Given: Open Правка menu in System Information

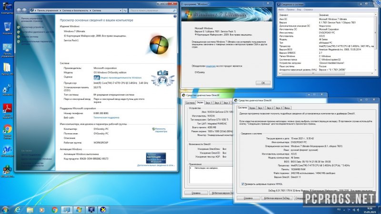Looking at the screenshot, I should click(x=290, y=10).
